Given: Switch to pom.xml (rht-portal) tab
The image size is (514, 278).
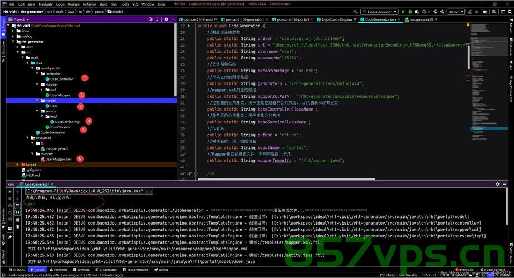Looking at the screenshot, I should [x=292, y=19].
